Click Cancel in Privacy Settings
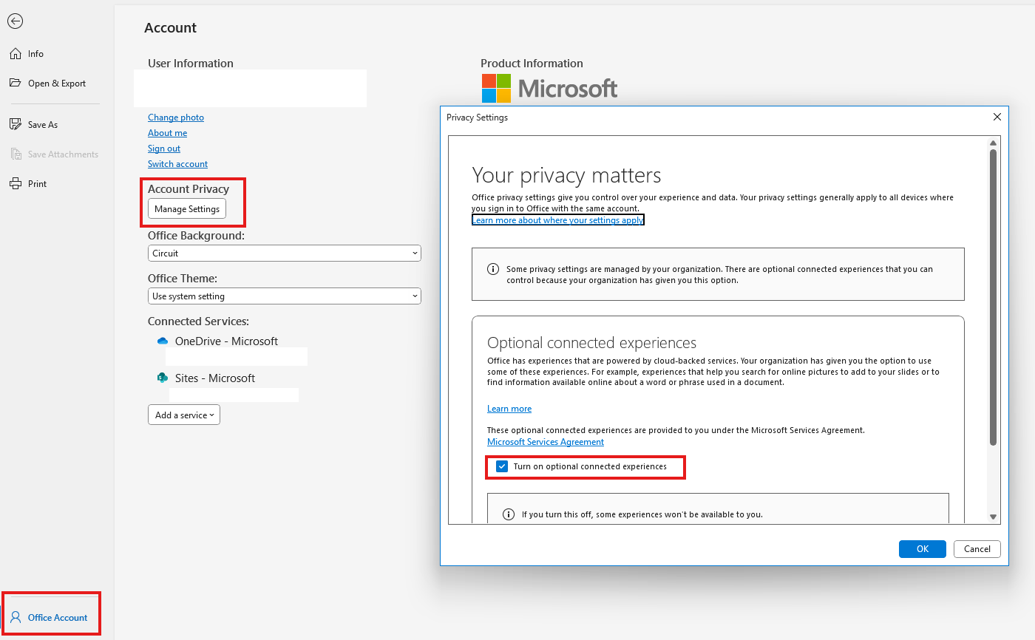 [x=977, y=549]
